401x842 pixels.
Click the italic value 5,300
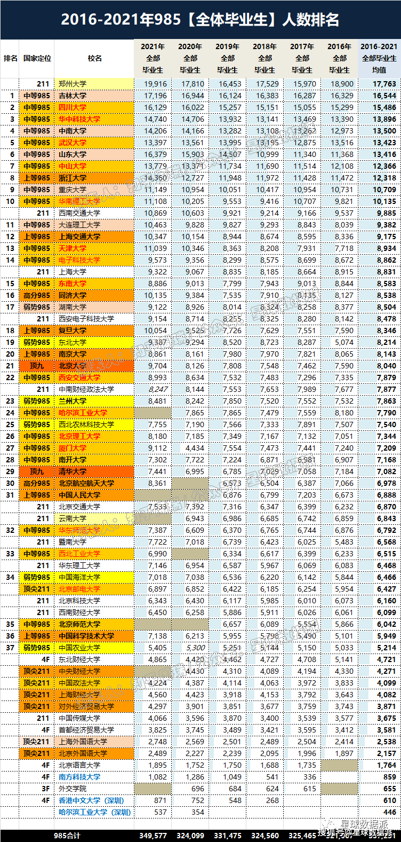(x=195, y=648)
